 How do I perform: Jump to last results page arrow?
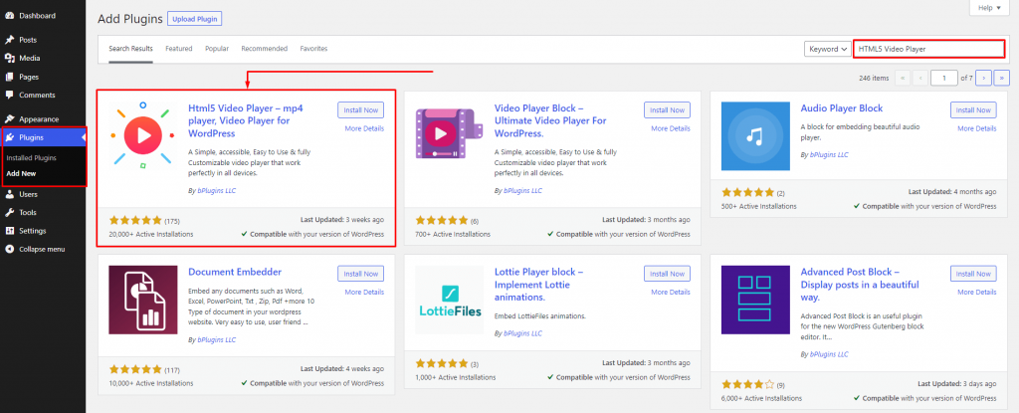click(1001, 78)
